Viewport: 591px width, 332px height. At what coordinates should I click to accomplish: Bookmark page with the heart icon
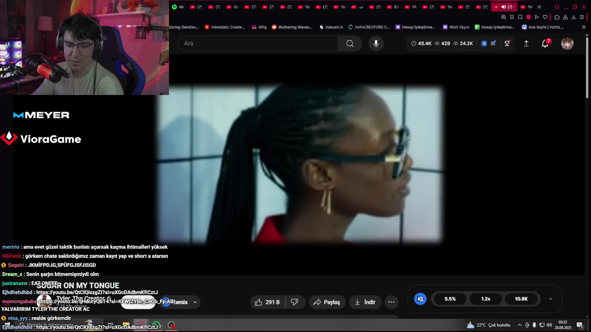(x=545, y=17)
